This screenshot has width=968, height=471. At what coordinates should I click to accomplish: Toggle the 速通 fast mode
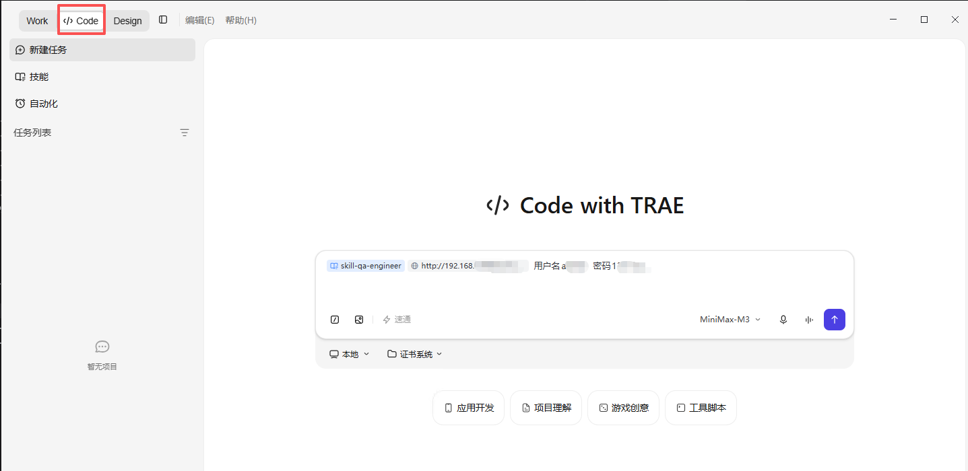pos(397,320)
